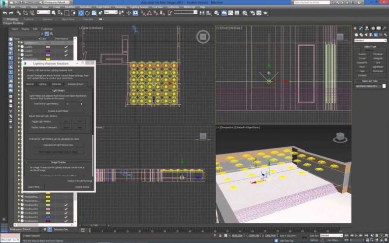The width and height of the screenshot is (389, 243).
Task: Click the Learn More button
Action: pyautogui.click(x=34, y=187)
